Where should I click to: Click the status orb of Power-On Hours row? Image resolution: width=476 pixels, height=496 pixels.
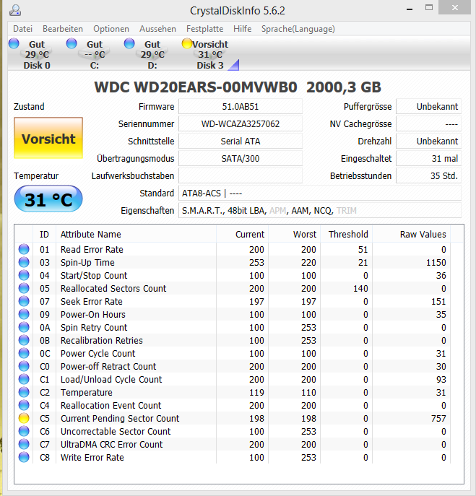tap(24, 314)
